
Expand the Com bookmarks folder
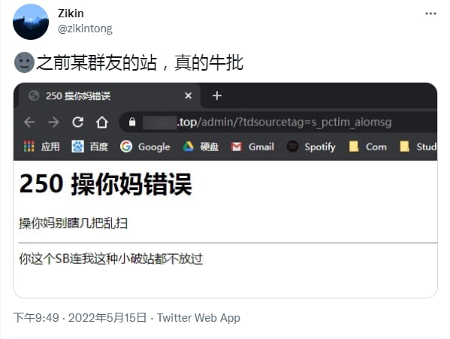pyautogui.click(x=367, y=147)
